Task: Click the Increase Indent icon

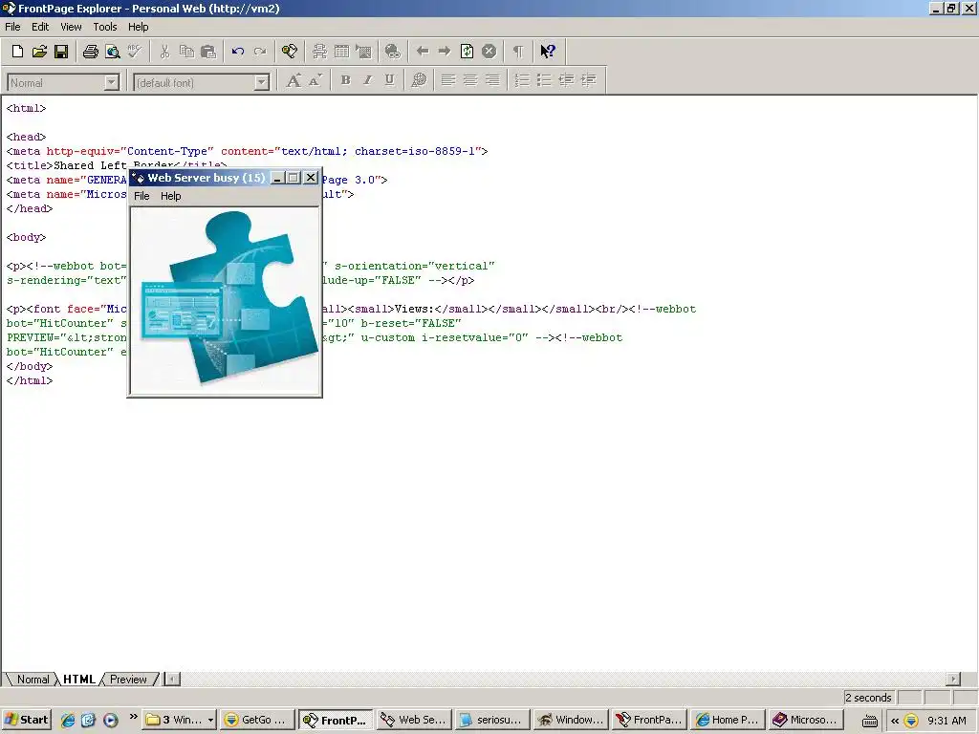Action: [588, 80]
